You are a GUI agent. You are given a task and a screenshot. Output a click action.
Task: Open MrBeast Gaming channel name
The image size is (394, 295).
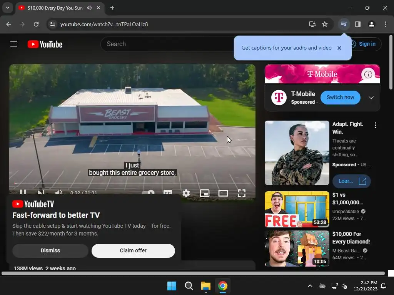point(346,250)
